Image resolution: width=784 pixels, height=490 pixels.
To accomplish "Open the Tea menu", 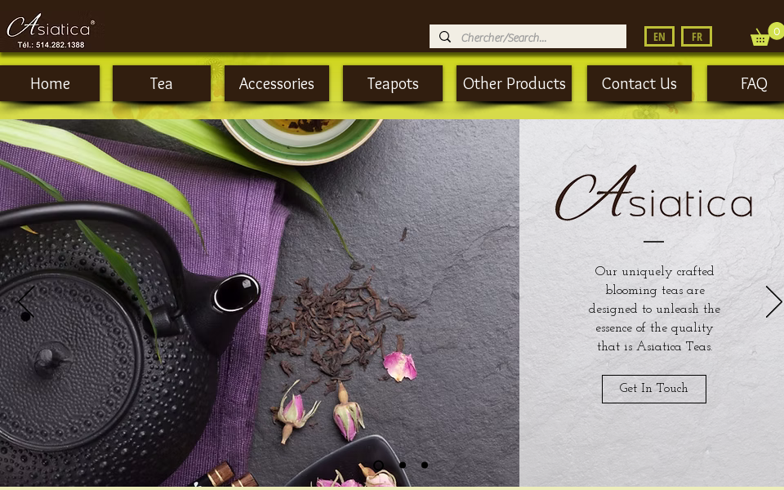I will tap(162, 83).
